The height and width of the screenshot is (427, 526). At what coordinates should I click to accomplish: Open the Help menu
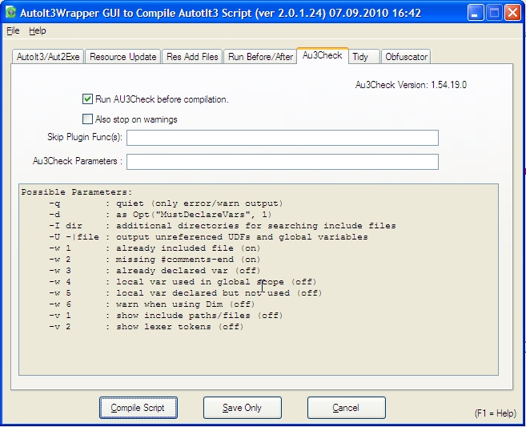(38, 30)
